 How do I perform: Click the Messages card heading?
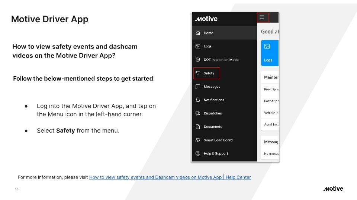click(271, 142)
